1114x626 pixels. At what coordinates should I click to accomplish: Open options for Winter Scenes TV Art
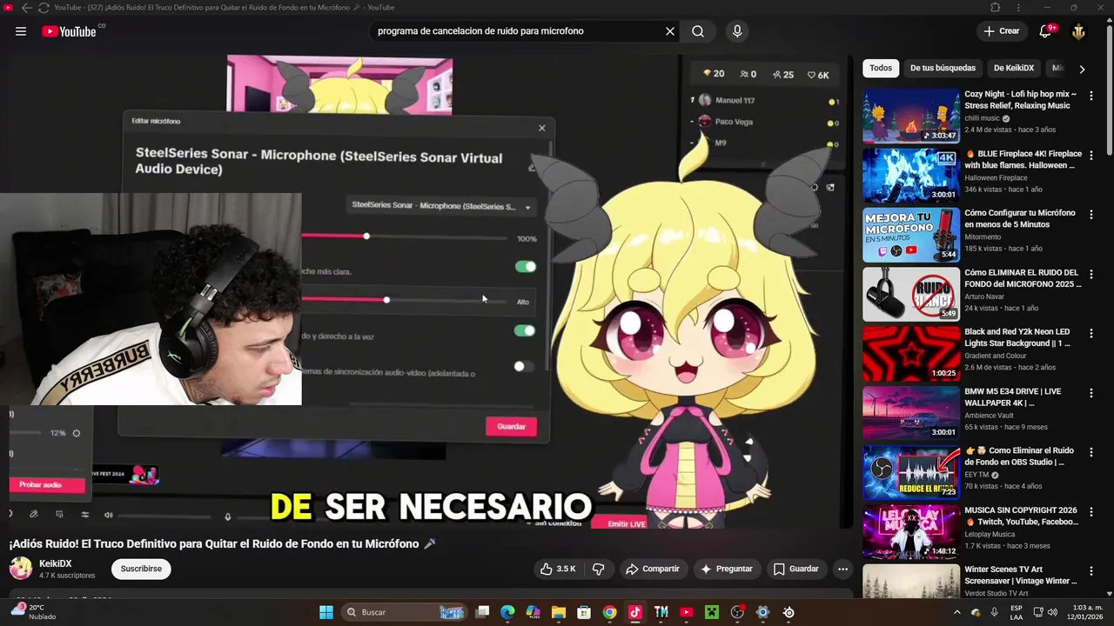coord(1091,571)
